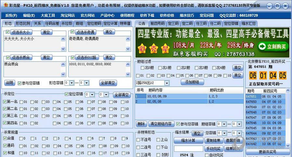This screenshot has height=157, width=292.
Task: Open the 编辑(E) menu
Action: [x=29, y=16]
